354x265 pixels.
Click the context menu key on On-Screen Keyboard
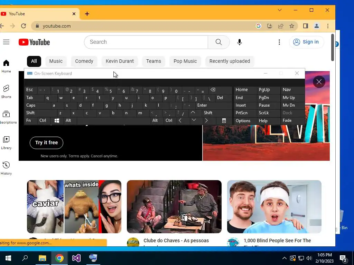coord(224,120)
